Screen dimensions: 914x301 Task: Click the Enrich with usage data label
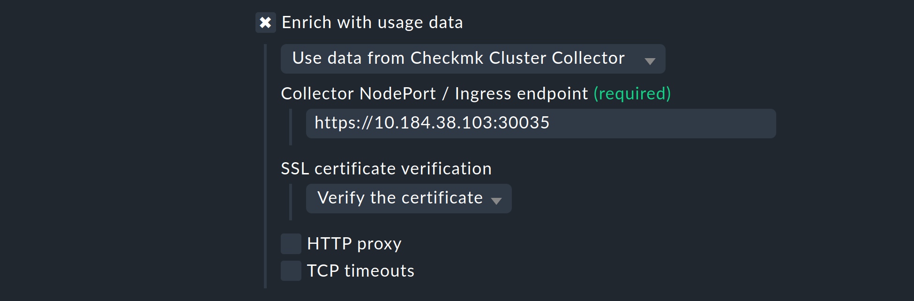click(371, 22)
